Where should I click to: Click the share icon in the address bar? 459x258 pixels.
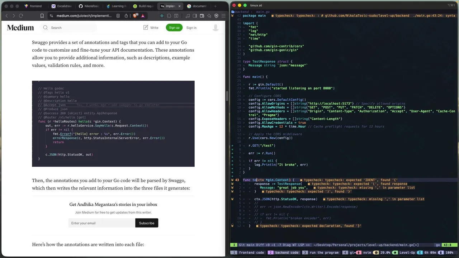pyautogui.click(x=126, y=16)
